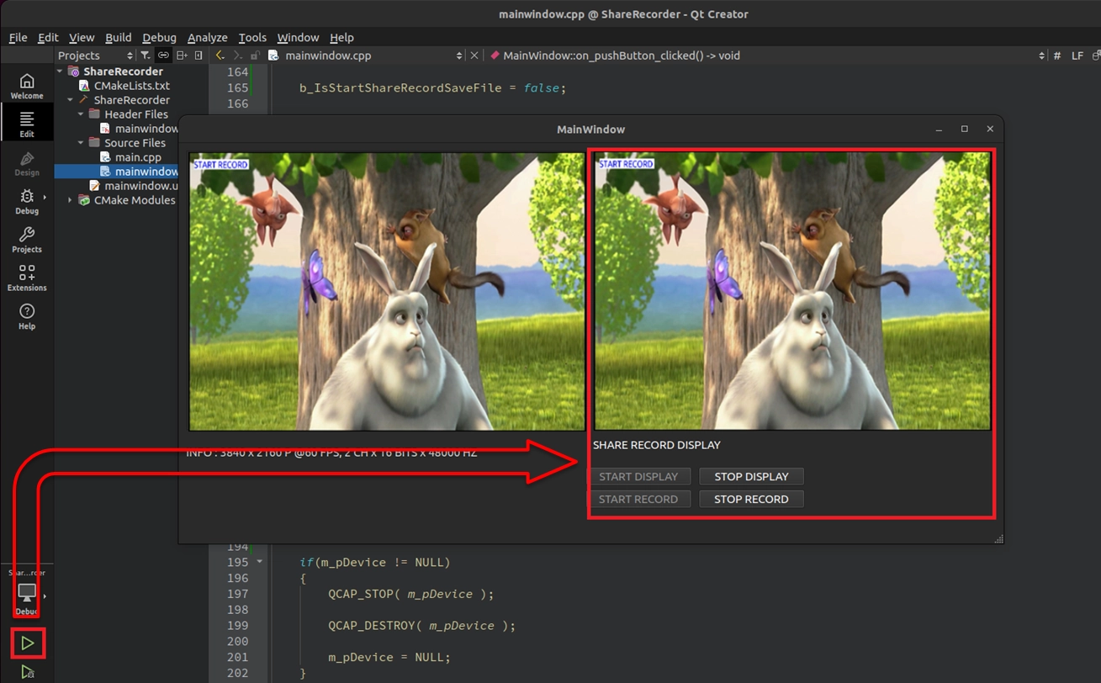This screenshot has height=683, width=1101.
Task: Click right share record video preview
Action: [x=792, y=291]
